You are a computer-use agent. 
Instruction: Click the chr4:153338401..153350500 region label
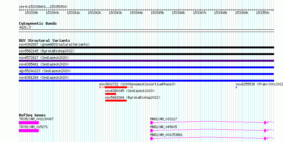[x=43, y=7]
